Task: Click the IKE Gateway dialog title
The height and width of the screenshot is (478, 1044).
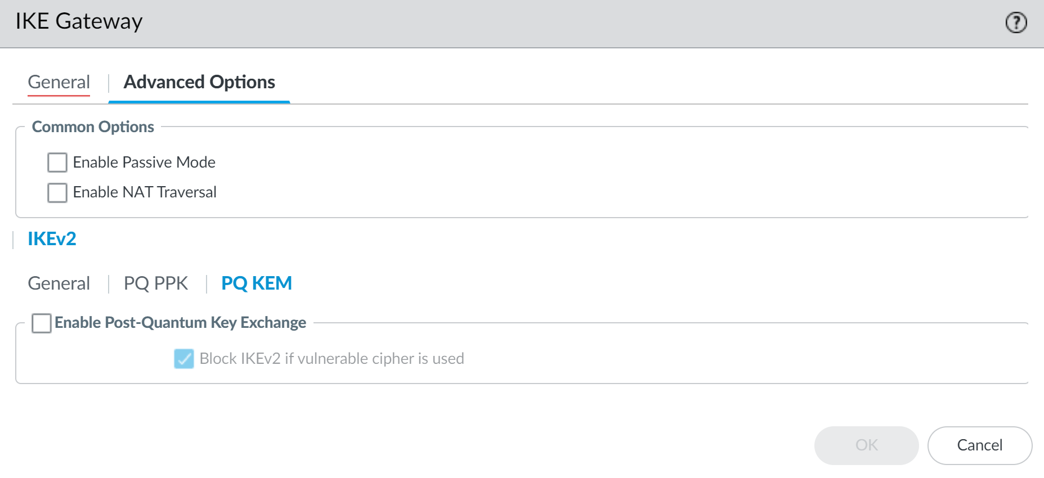Action: (x=79, y=21)
